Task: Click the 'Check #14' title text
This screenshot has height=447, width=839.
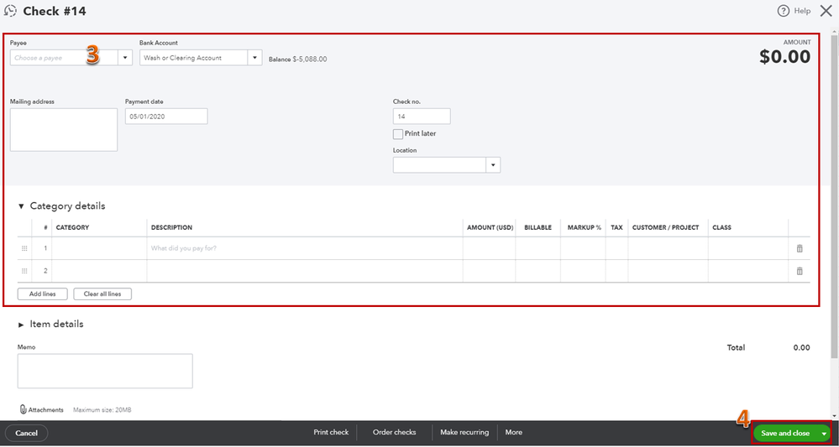Action: pos(55,11)
